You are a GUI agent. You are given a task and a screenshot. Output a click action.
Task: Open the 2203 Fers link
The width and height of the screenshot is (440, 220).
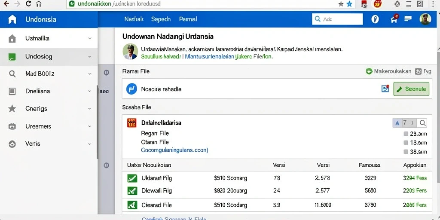click(x=415, y=190)
